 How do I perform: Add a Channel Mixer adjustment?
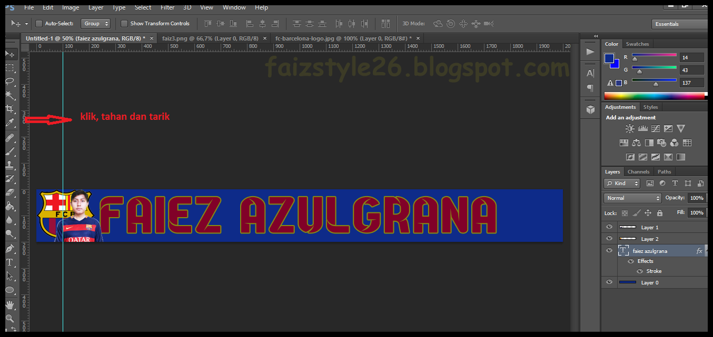pos(675,142)
